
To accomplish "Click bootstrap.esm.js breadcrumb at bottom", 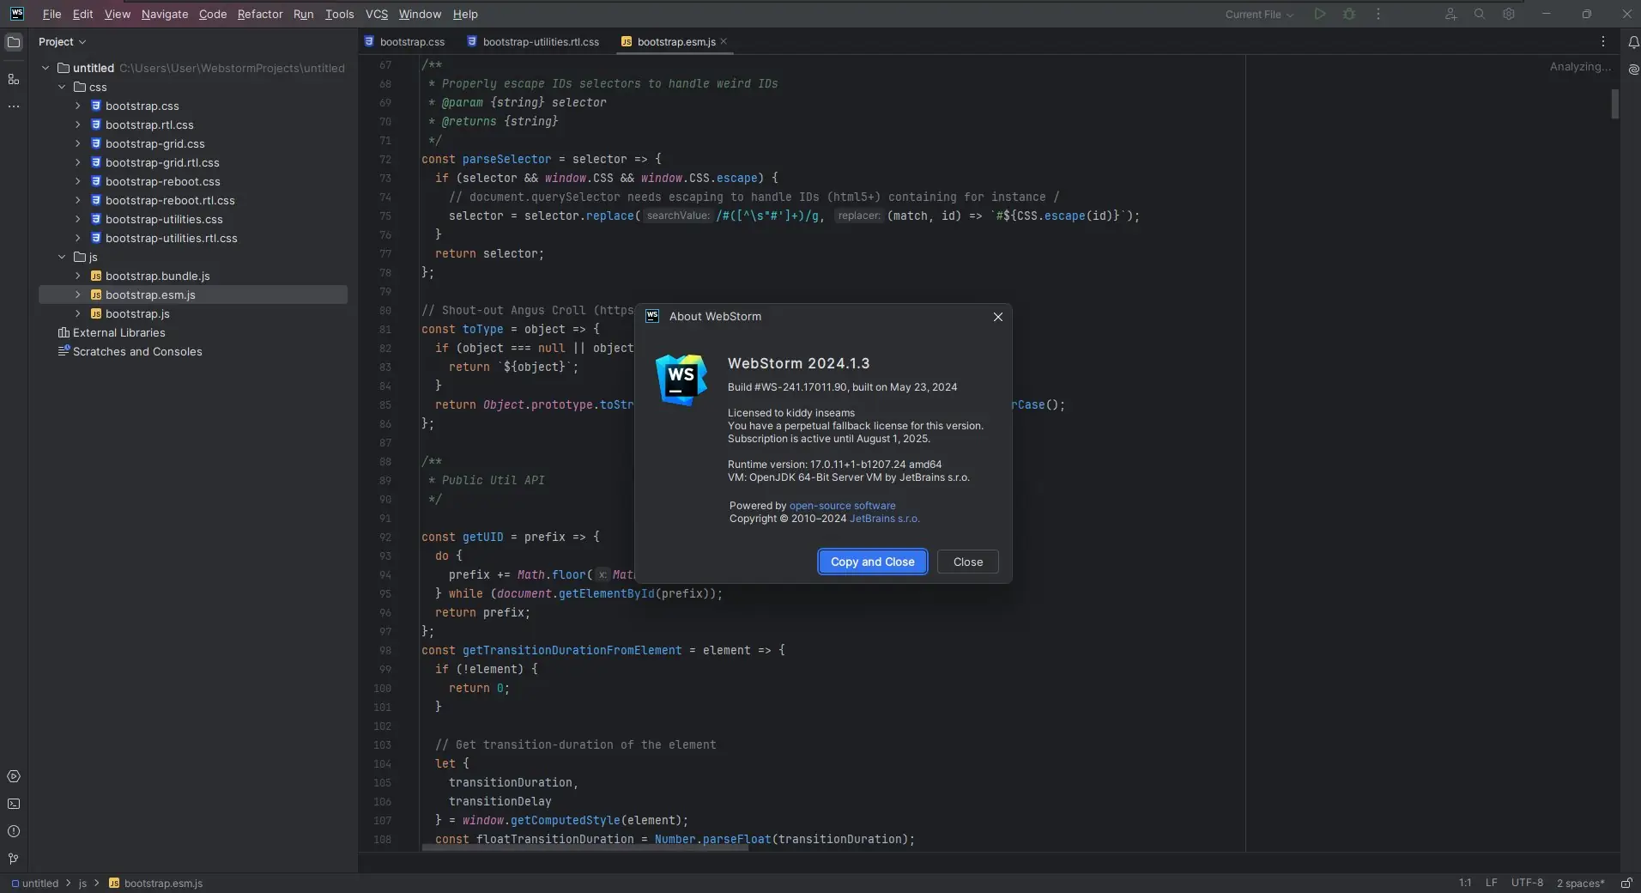I will coord(156,883).
